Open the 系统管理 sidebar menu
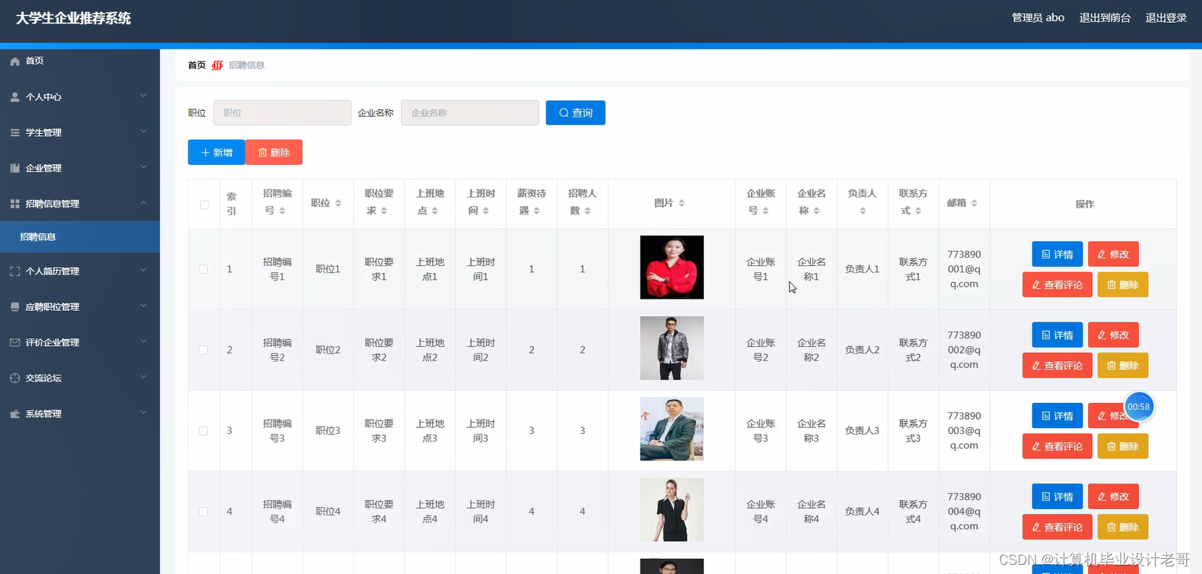The image size is (1202, 574). [80, 414]
